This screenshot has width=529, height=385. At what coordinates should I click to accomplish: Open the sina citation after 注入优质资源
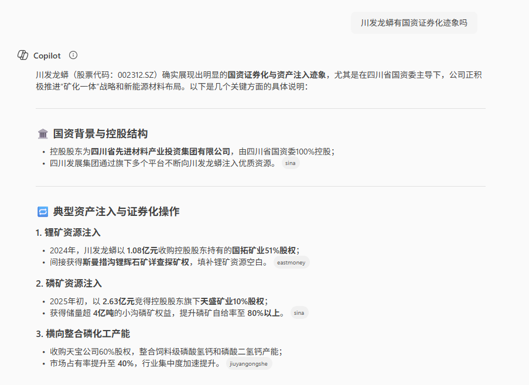point(291,163)
